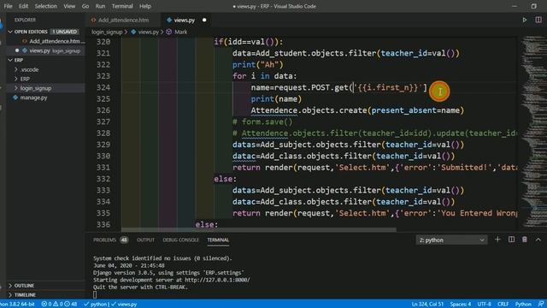Change file encoding UTF-8
Image resolution: width=547 pixels, height=308 pixels.
tap(485, 305)
